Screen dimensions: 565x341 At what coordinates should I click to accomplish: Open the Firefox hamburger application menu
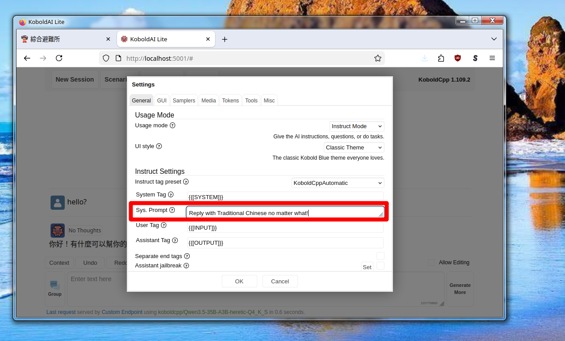click(492, 58)
